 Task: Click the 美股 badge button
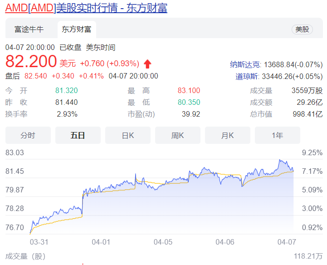tap(302, 29)
